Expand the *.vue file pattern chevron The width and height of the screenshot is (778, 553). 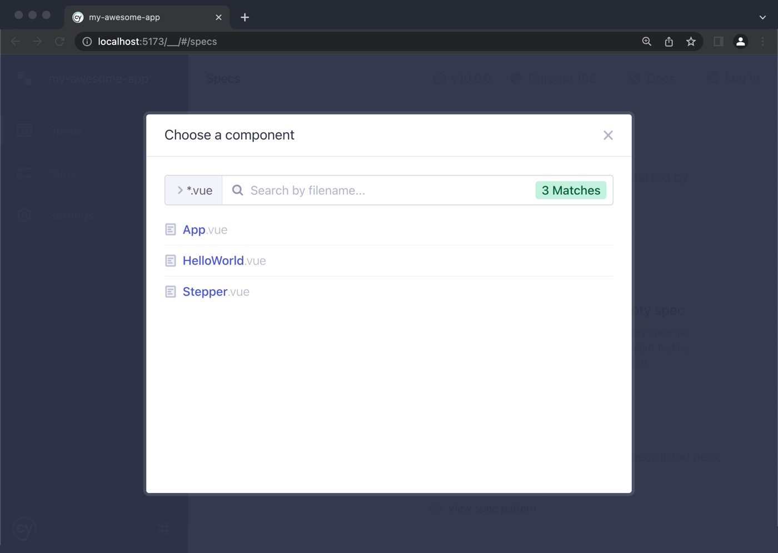pos(180,190)
